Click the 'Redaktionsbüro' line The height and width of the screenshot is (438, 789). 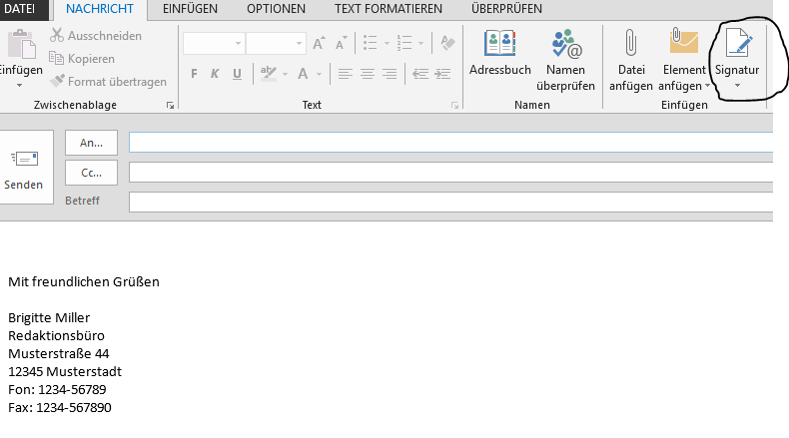(x=56, y=335)
